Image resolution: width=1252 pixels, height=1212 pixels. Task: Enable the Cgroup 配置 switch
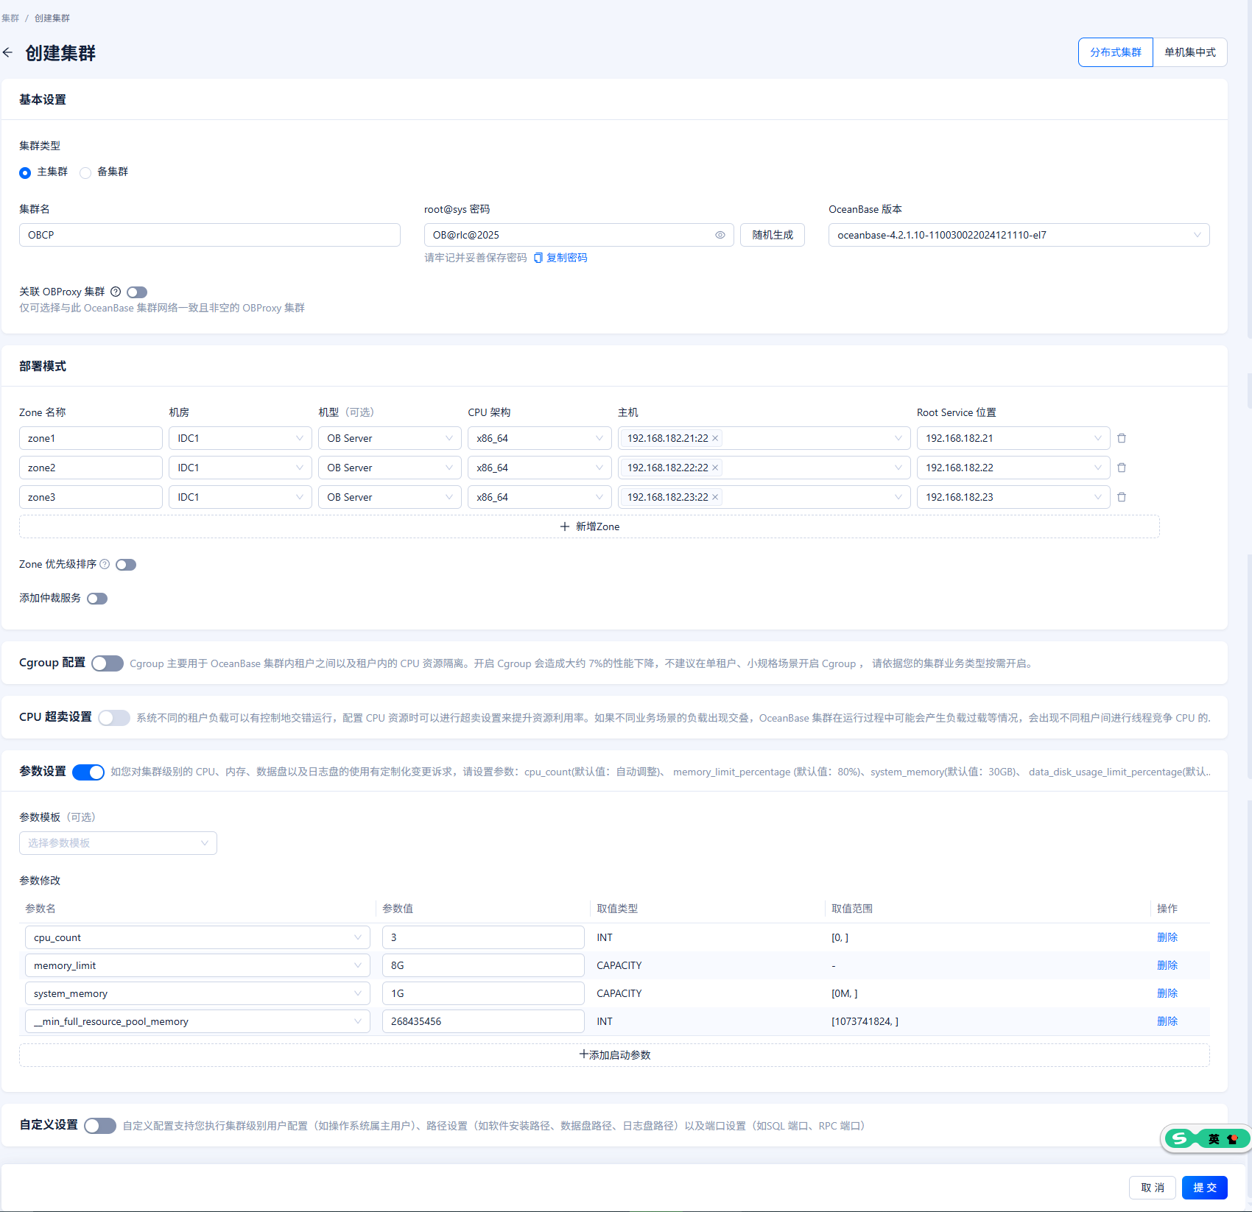pyautogui.click(x=108, y=663)
